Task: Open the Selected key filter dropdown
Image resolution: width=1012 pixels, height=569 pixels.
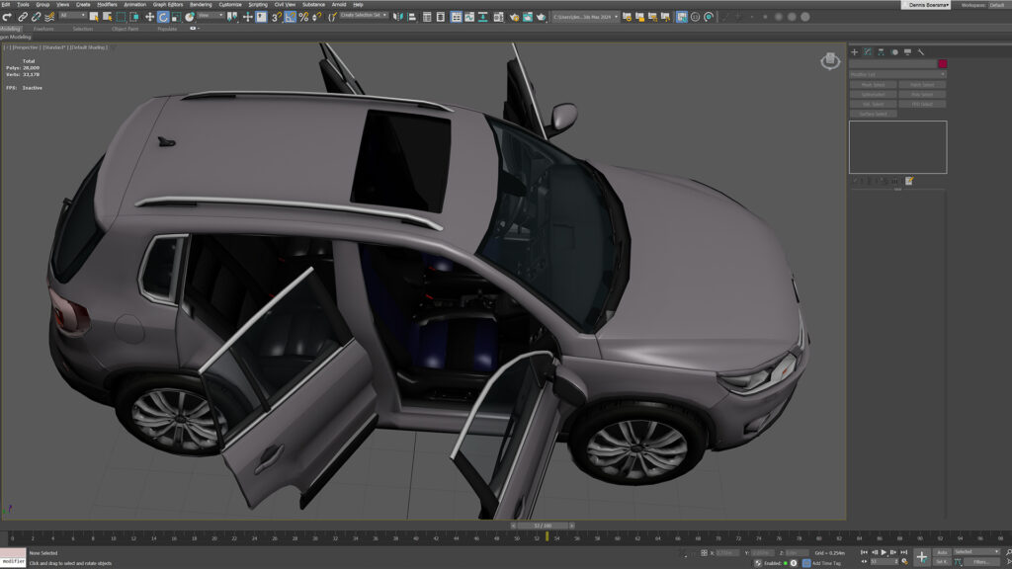Action: point(976,551)
